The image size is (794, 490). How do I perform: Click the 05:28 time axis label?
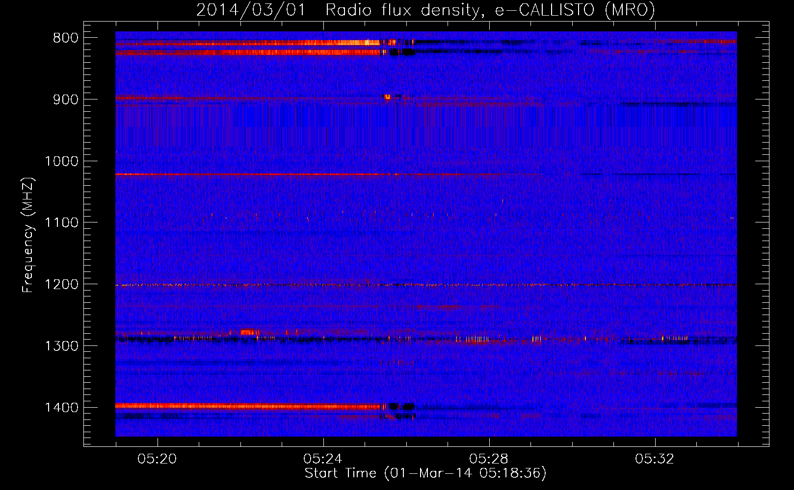(x=489, y=459)
